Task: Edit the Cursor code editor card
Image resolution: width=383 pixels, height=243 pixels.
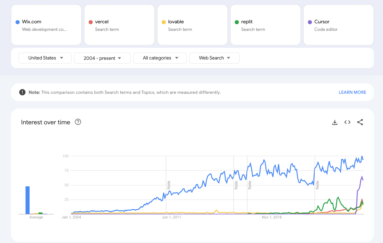Action: pos(339,25)
